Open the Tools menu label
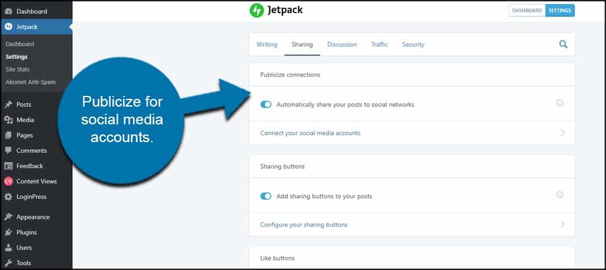The image size is (606, 270). point(24,263)
